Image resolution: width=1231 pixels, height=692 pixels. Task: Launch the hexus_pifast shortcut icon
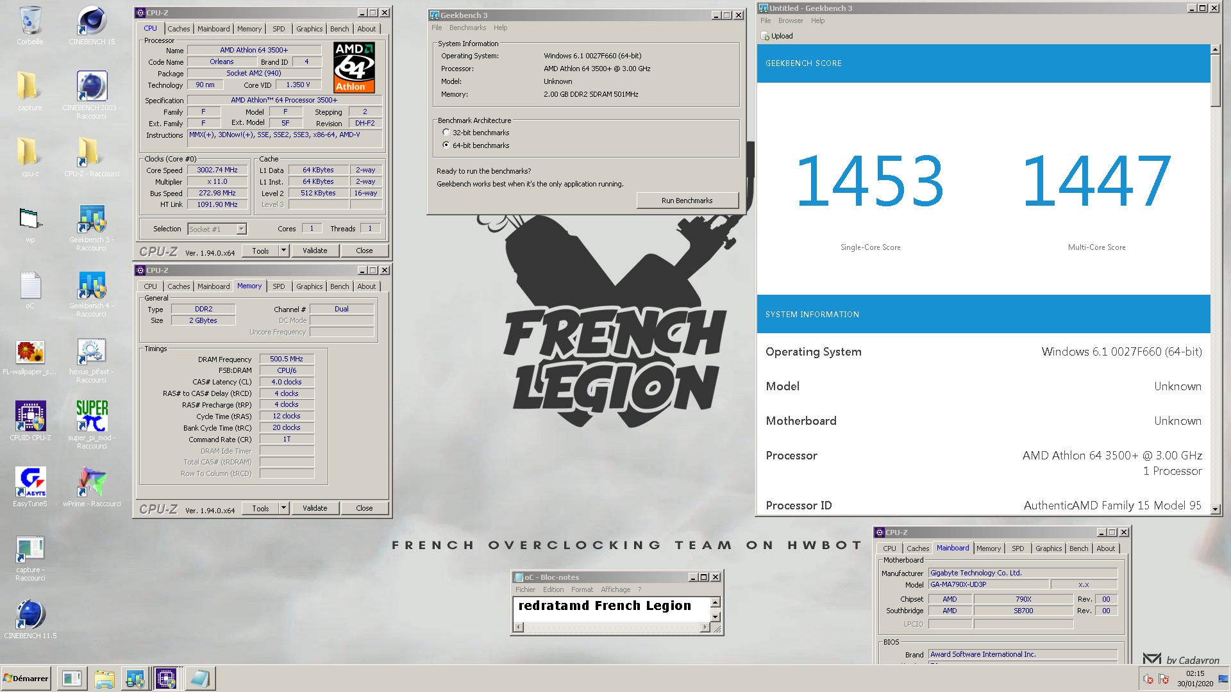(x=92, y=351)
